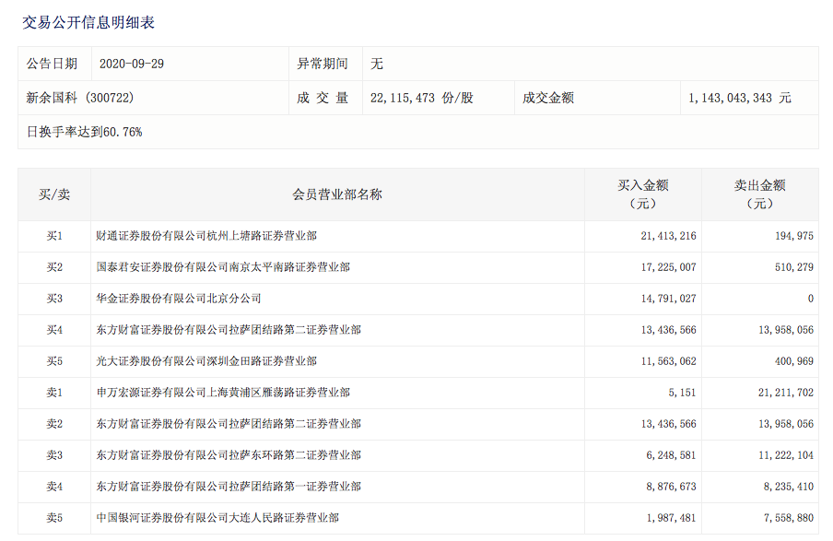
Task: Select the volume value 22,115,473 份/股
Action: [x=420, y=98]
